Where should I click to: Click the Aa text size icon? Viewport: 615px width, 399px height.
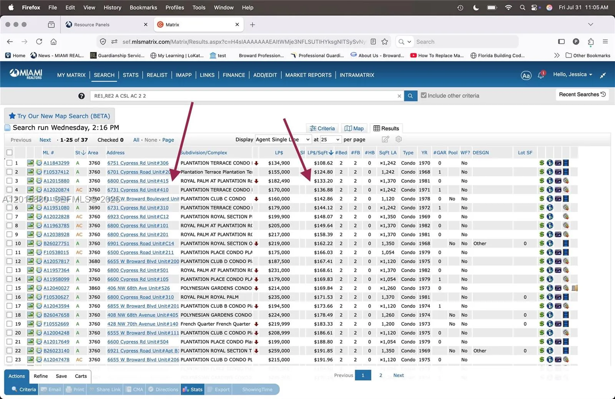click(526, 75)
